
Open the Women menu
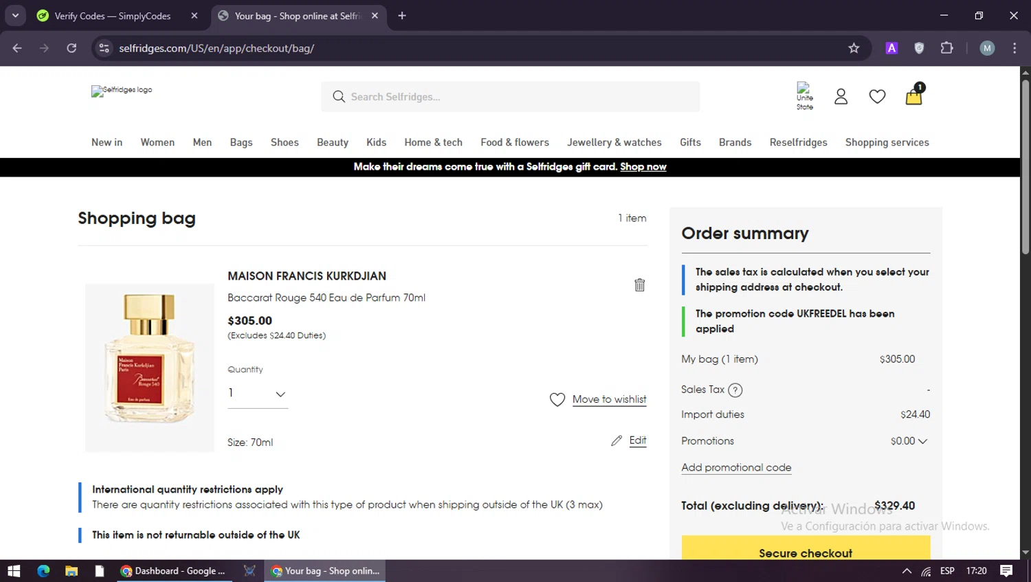click(x=157, y=142)
